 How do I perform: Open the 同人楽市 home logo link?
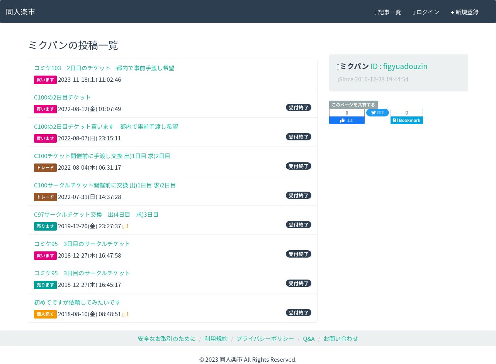coord(20,12)
